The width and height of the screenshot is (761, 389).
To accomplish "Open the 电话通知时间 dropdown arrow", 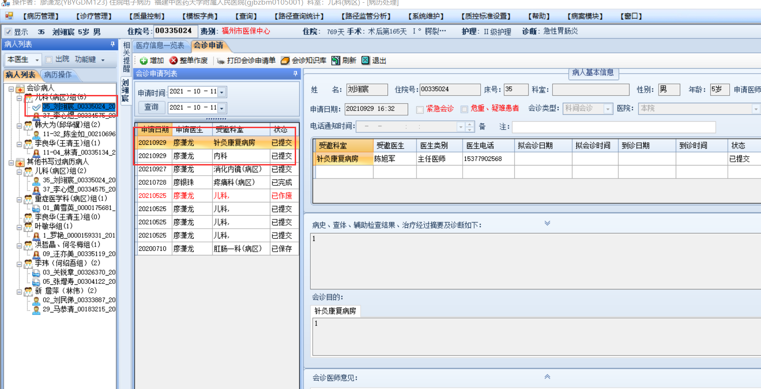I will 461,126.
